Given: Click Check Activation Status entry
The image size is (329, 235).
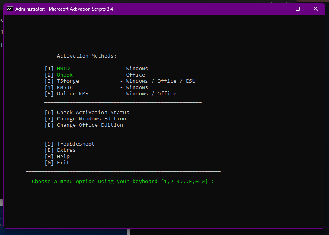Looking at the screenshot, I should (93, 113).
